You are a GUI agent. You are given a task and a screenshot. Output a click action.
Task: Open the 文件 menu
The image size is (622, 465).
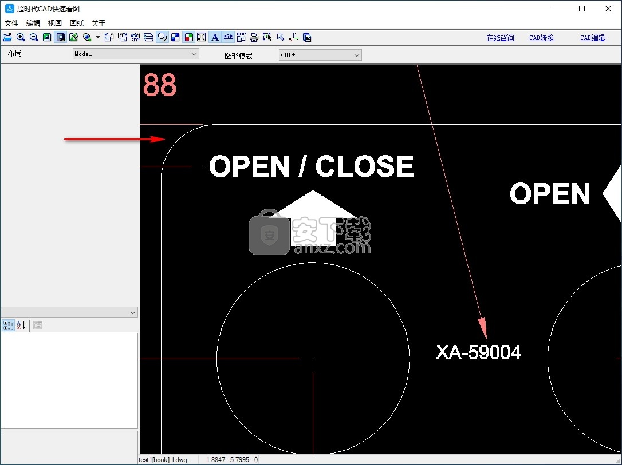click(11, 23)
